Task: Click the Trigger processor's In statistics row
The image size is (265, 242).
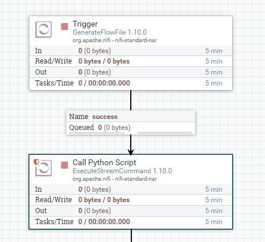Action: click(131, 51)
